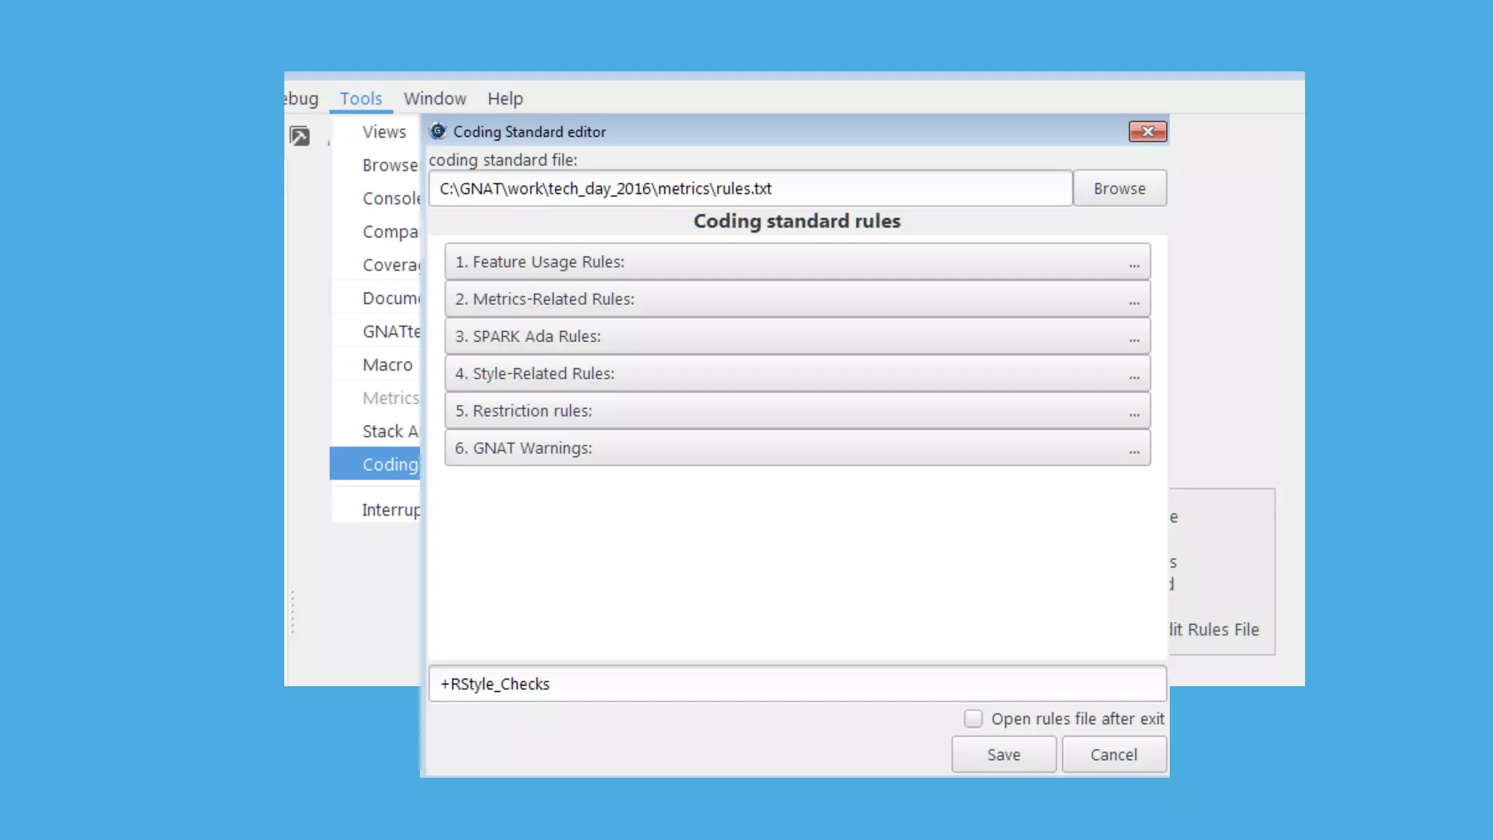Click the arrow icon in left toolbar

coord(300,136)
